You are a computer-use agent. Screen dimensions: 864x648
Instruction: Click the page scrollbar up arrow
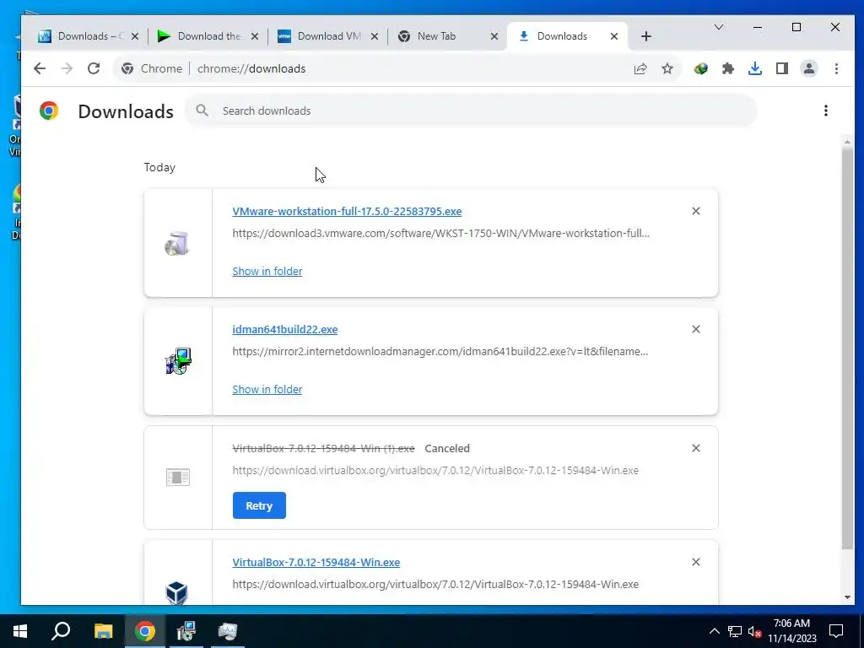pos(847,142)
